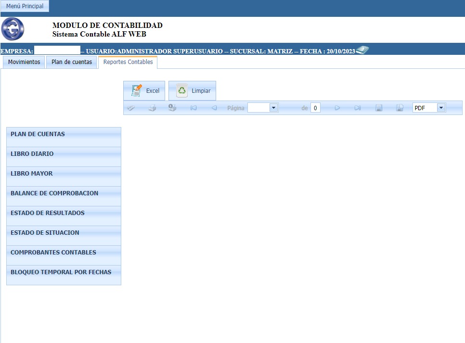This screenshot has width=465, height=343.
Task: Open the Página number dropdown
Action: 273,108
